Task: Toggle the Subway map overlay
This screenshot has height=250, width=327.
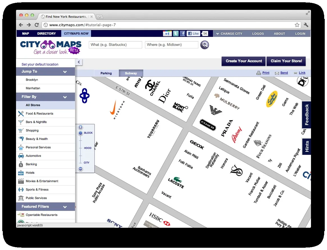Action: pos(131,73)
